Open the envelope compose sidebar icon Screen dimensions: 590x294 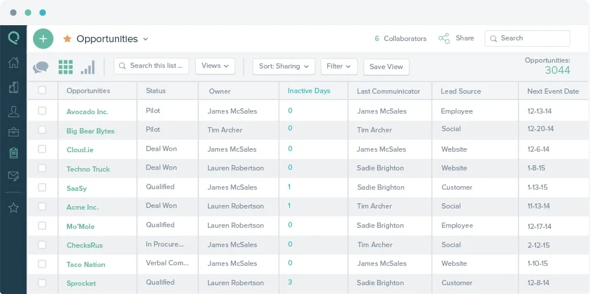pyautogui.click(x=13, y=176)
